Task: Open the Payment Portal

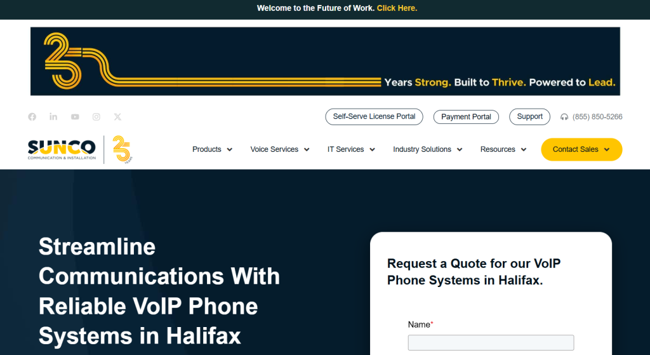Action: tap(466, 117)
